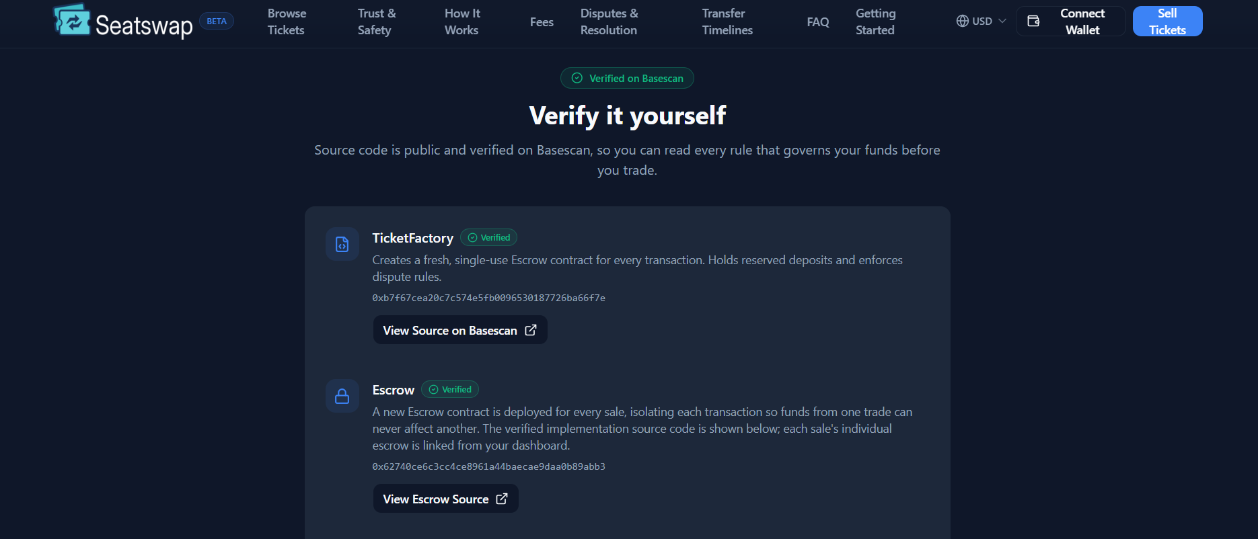Click Escrow contract address 0x62740ce6…

pos(488,466)
